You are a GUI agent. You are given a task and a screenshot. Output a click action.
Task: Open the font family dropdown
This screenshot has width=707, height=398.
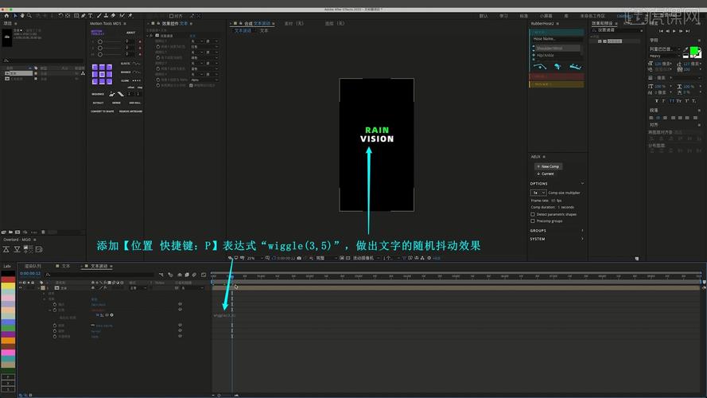pos(665,49)
